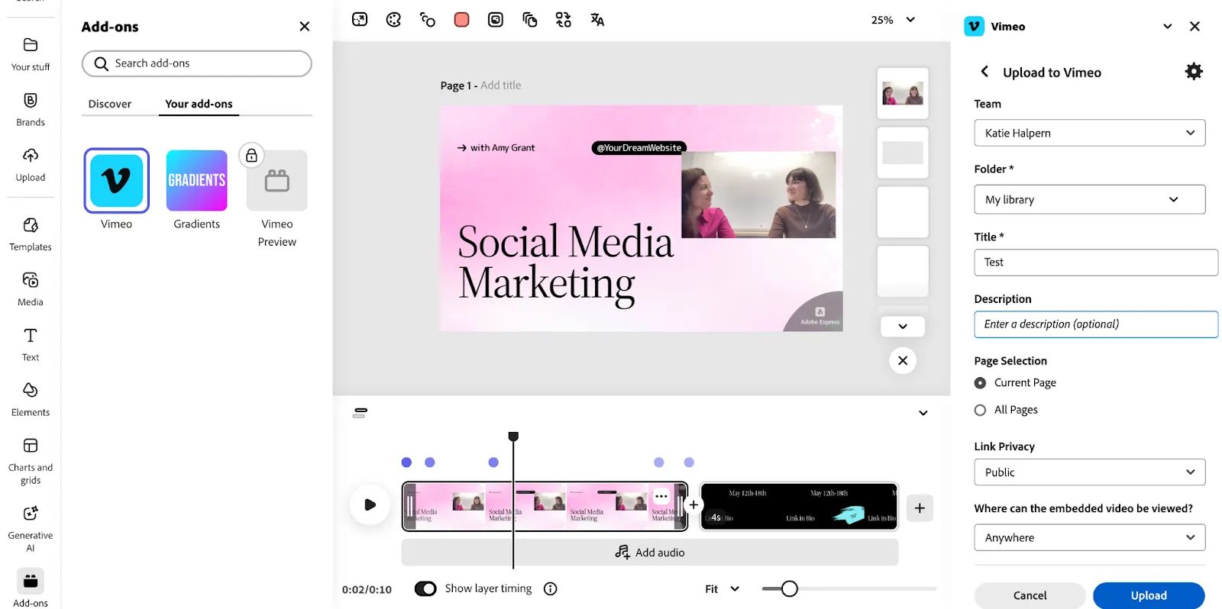Open the Link Privacy dropdown
The height and width of the screenshot is (609, 1222).
[x=1089, y=472]
